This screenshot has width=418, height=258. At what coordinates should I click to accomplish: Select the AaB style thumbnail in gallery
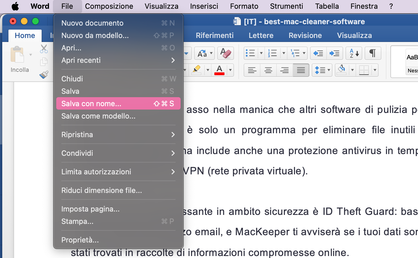click(x=412, y=62)
